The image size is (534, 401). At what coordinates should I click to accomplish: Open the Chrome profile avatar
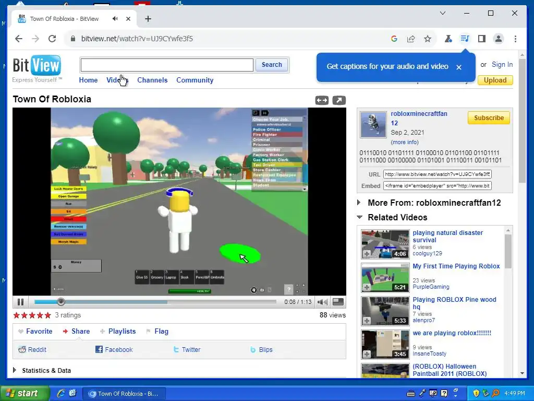(499, 39)
